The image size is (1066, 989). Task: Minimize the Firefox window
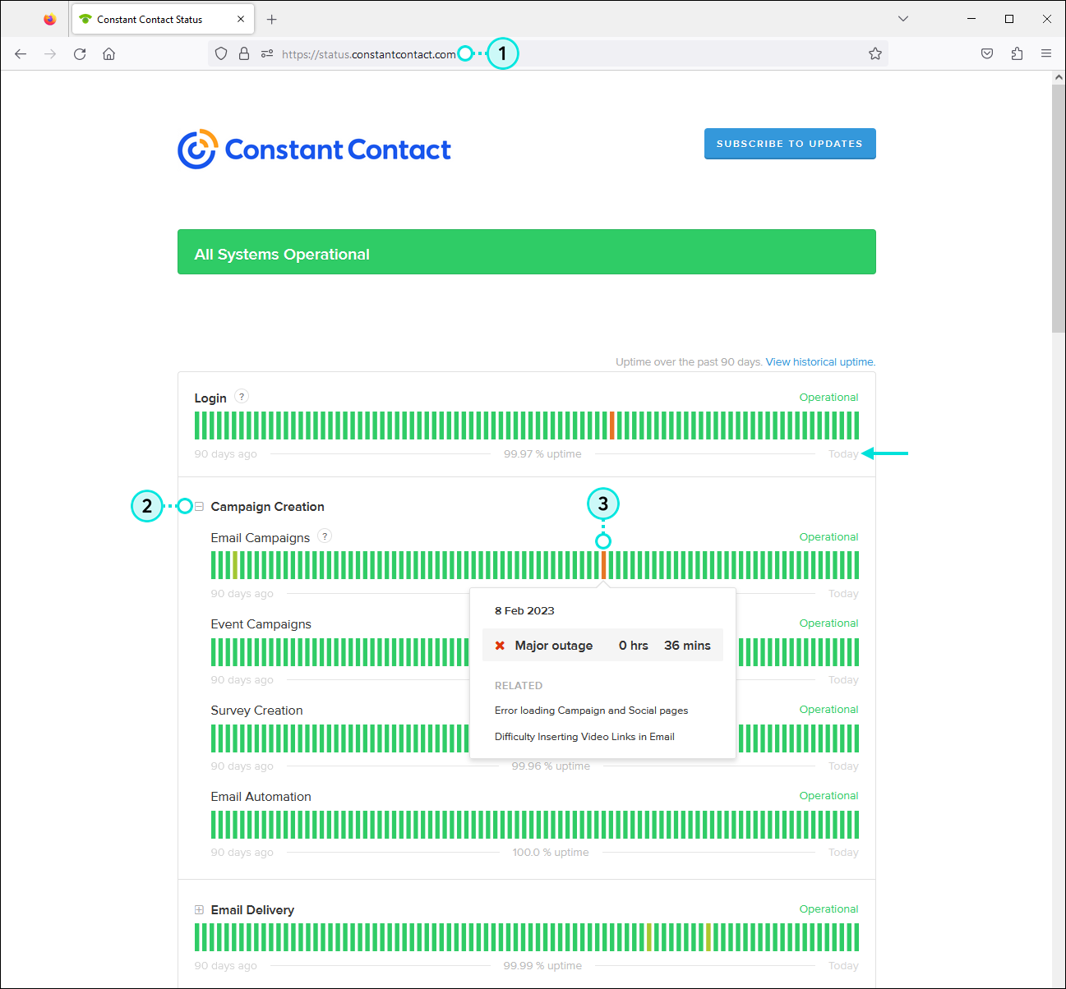pyautogui.click(x=971, y=19)
